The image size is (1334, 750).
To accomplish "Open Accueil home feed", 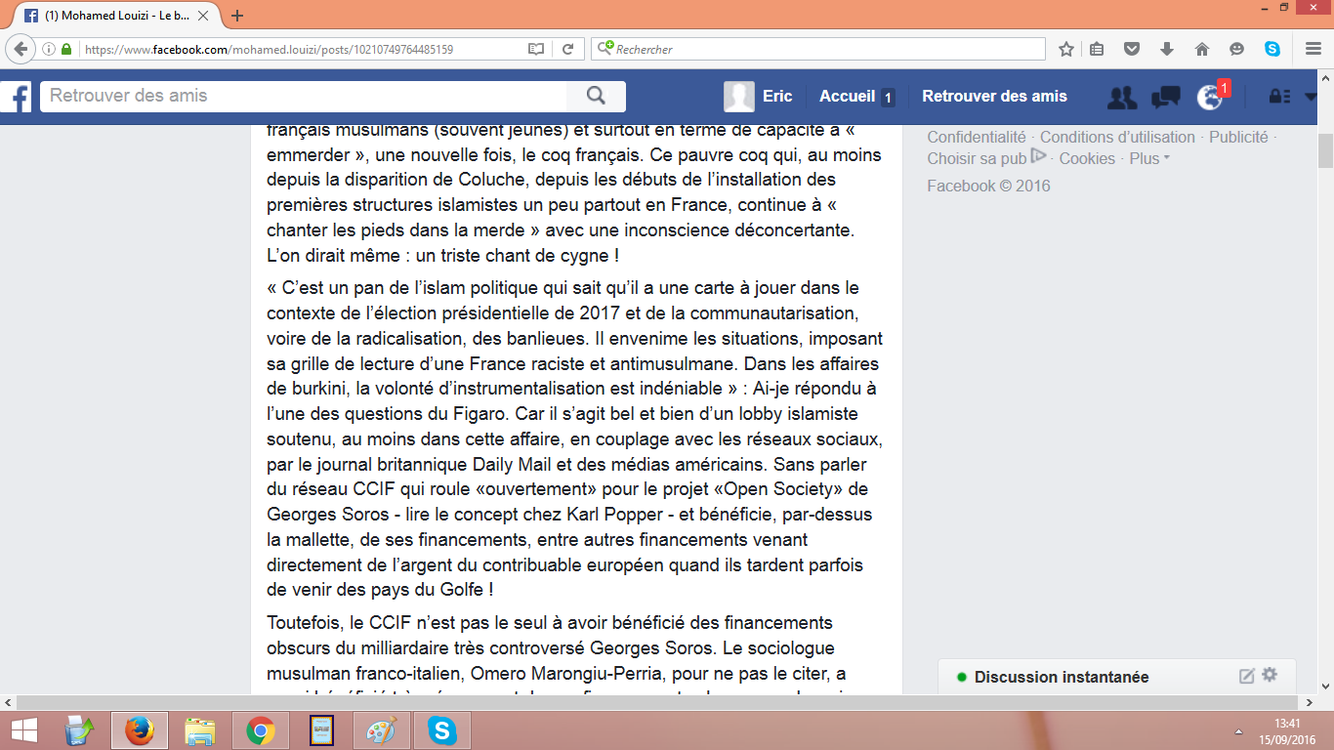I will point(847,96).
